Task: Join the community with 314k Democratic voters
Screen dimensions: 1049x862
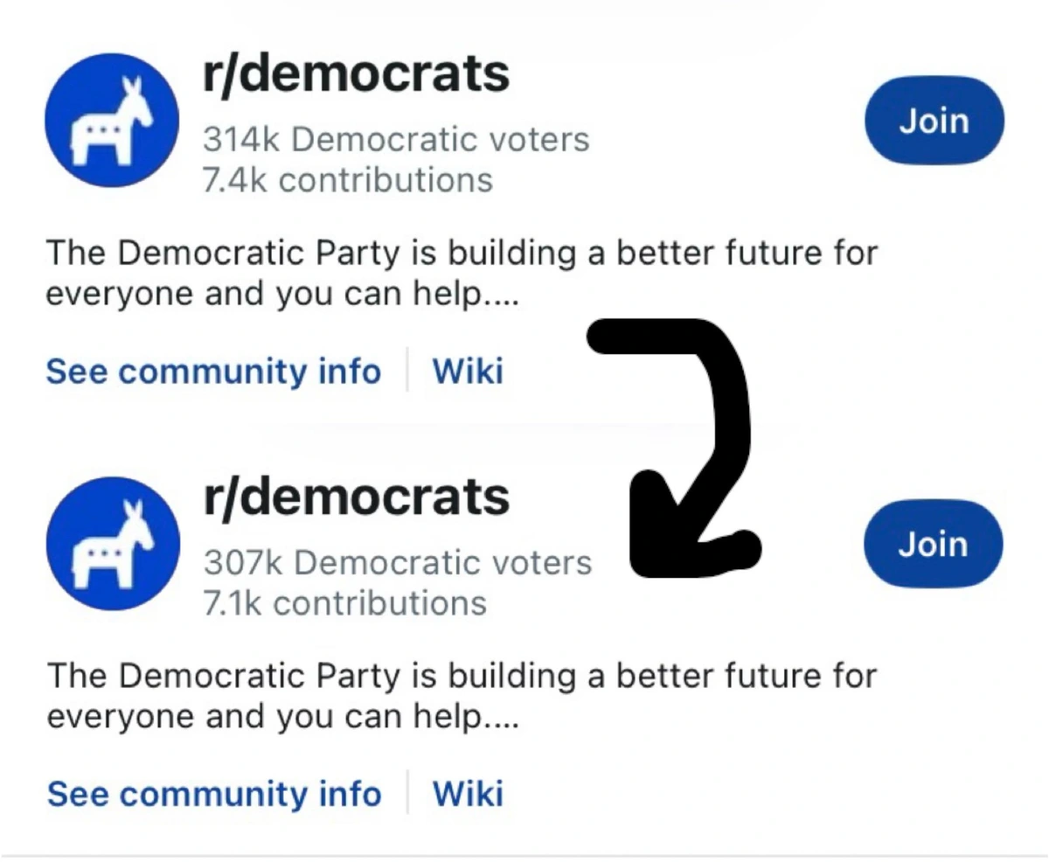Action: click(x=934, y=121)
